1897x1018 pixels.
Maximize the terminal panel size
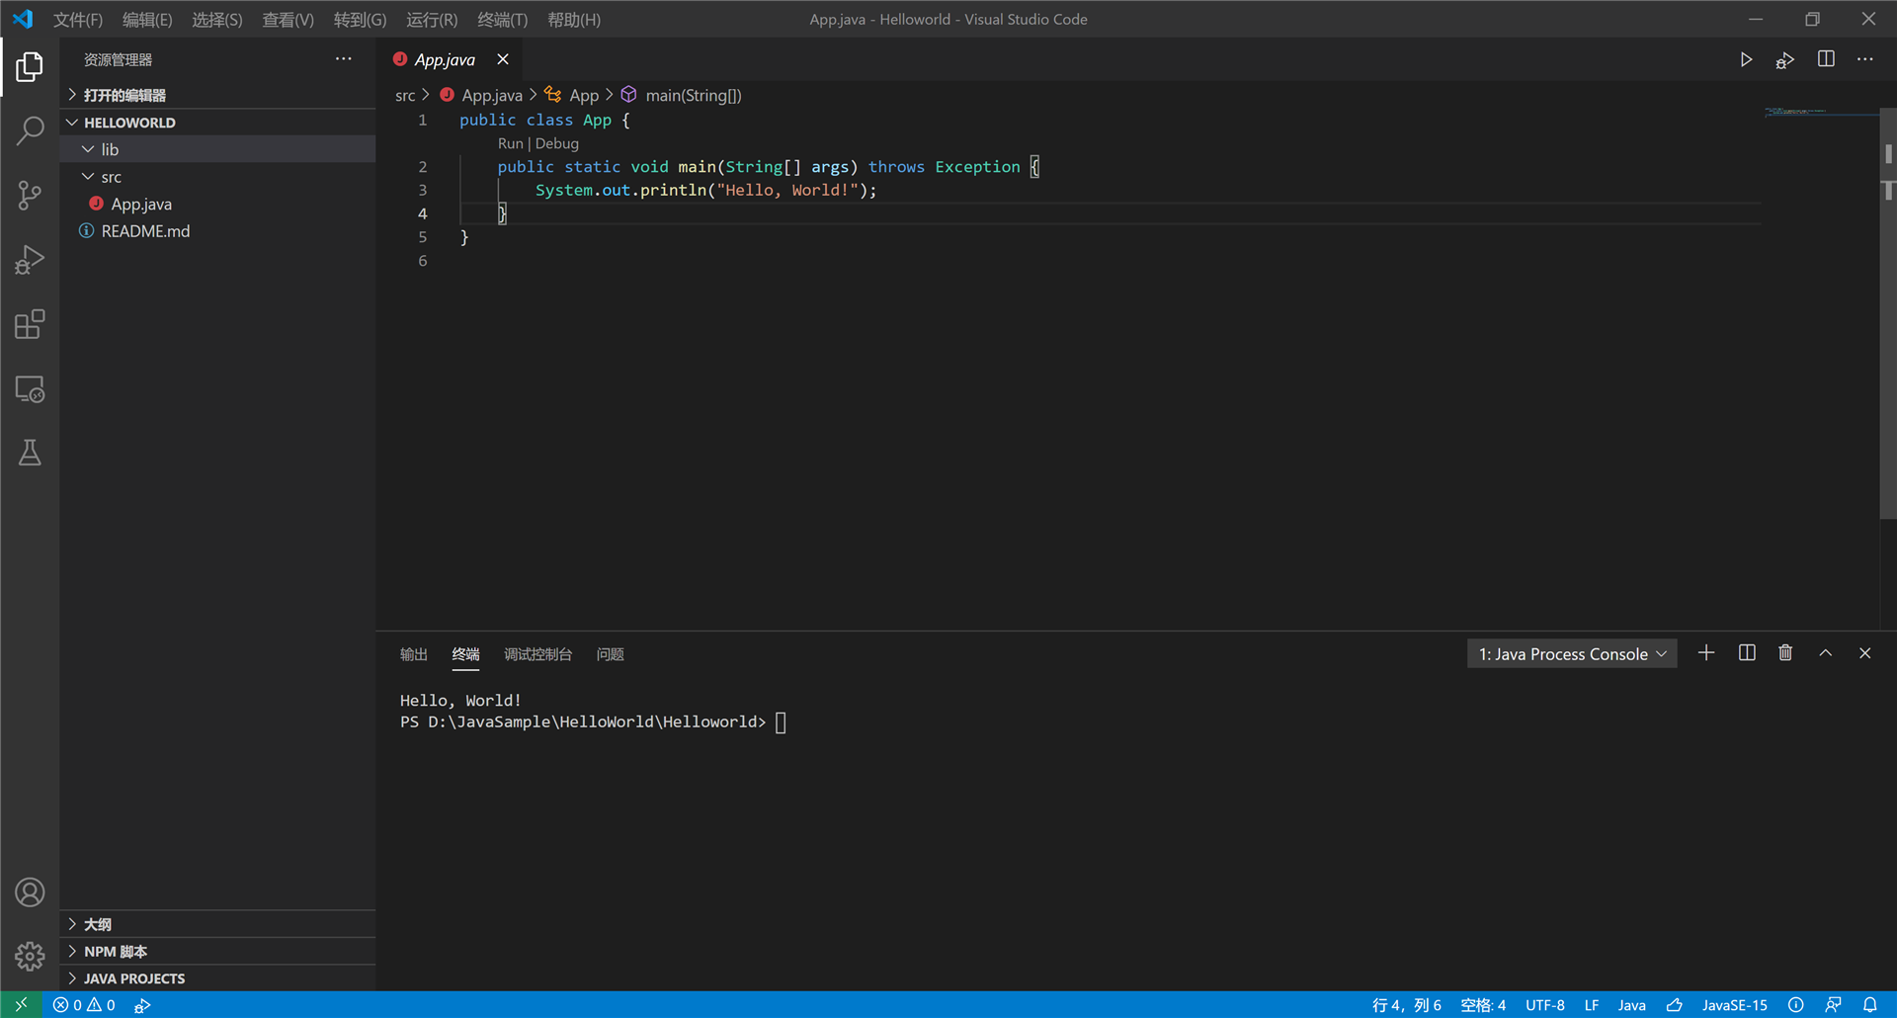[1826, 653]
